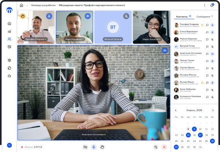
Task: Click the raised hand badge on Тимофей Смирнов's video
Action: point(23,16)
